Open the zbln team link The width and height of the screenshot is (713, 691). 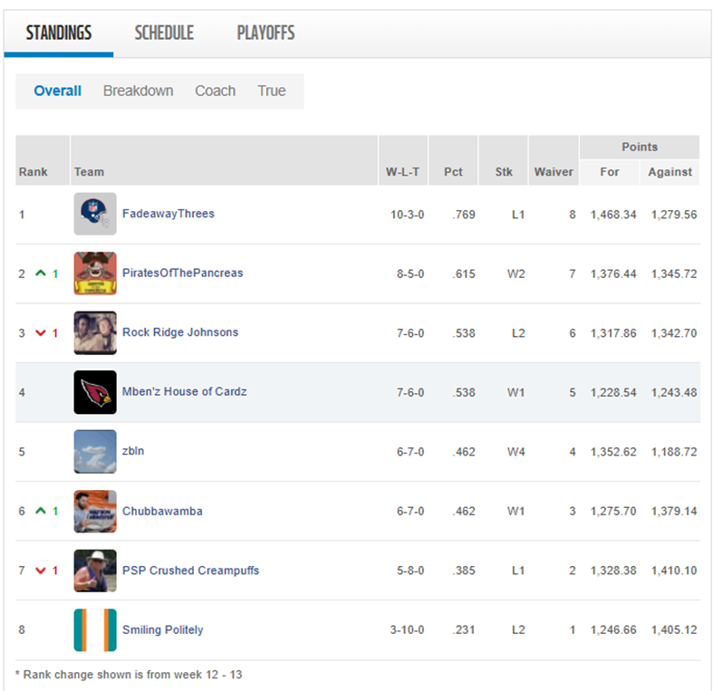point(133,451)
